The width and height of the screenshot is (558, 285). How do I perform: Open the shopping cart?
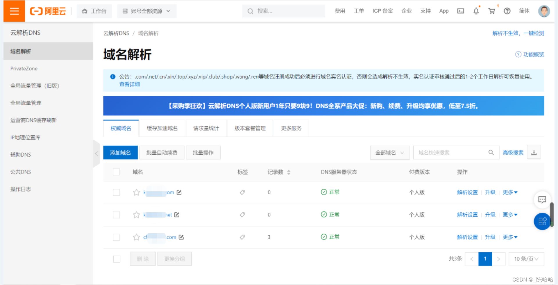click(492, 11)
